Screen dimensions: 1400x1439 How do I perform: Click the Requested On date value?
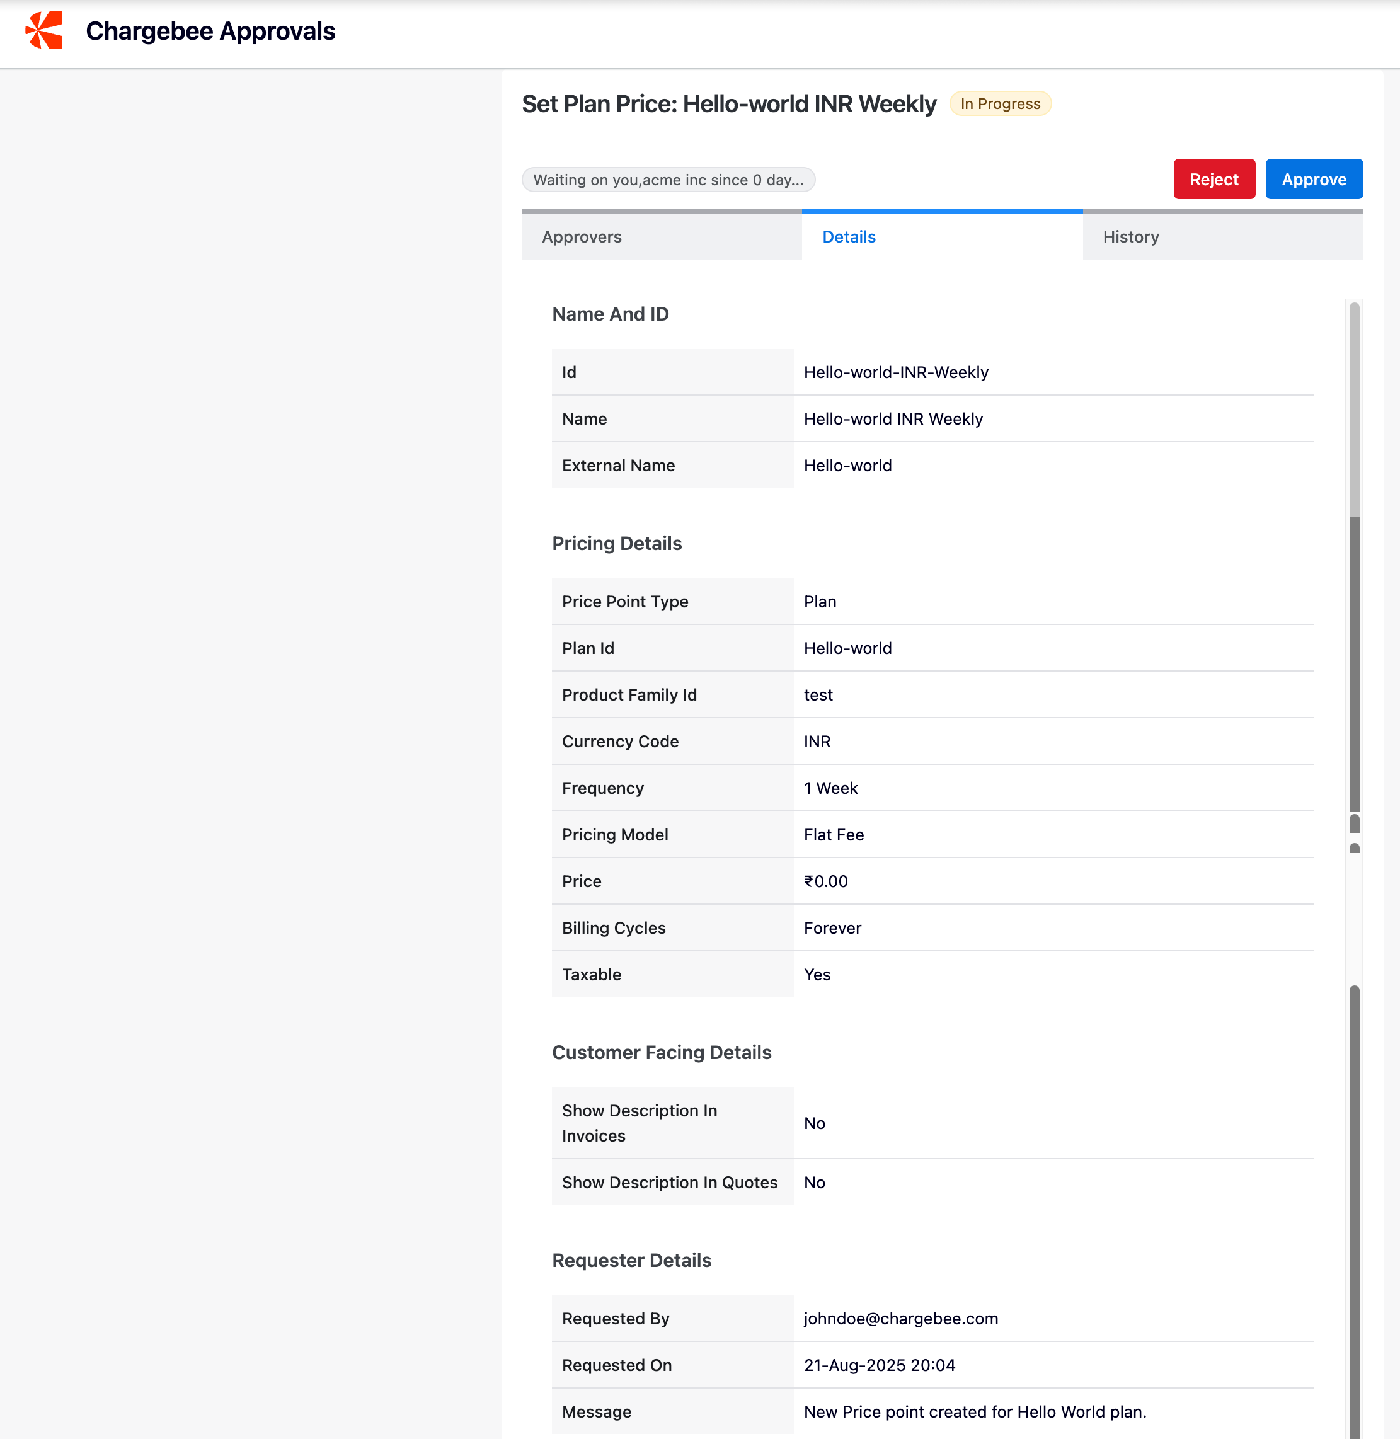(x=879, y=1365)
